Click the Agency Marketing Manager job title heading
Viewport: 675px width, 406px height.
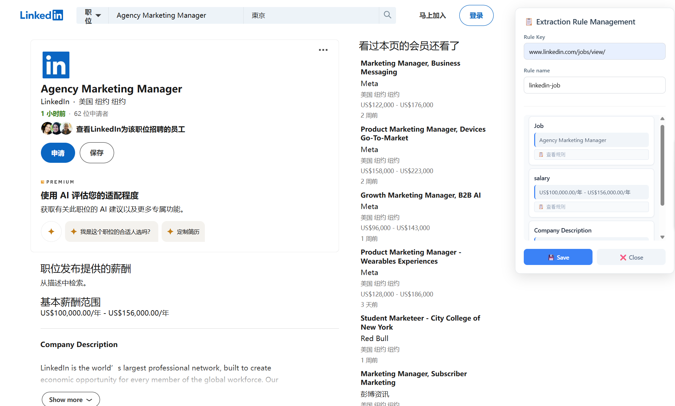111,89
